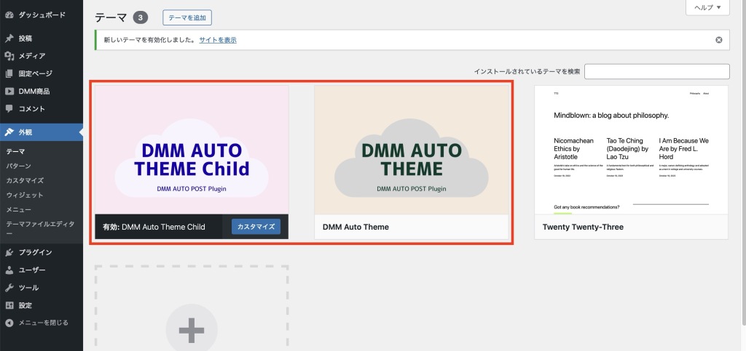Image resolution: width=746 pixels, height=351 pixels.
Task: Open the ヘルプ dropdown tab
Action: [707, 7]
